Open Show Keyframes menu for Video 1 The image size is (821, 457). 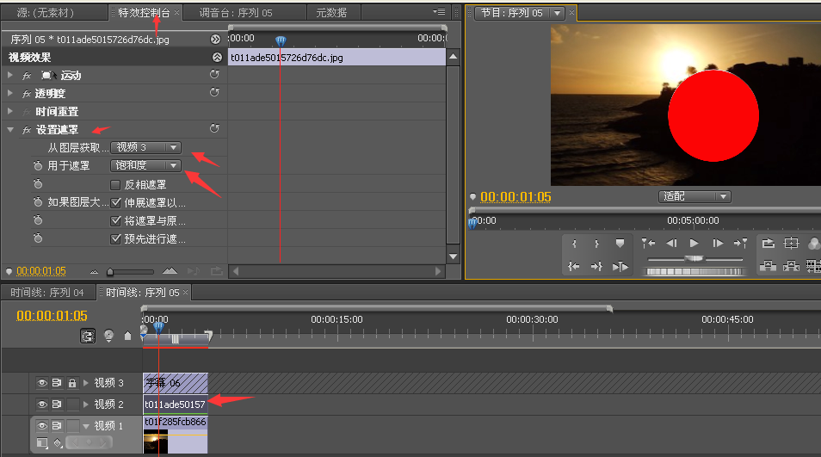pos(58,443)
